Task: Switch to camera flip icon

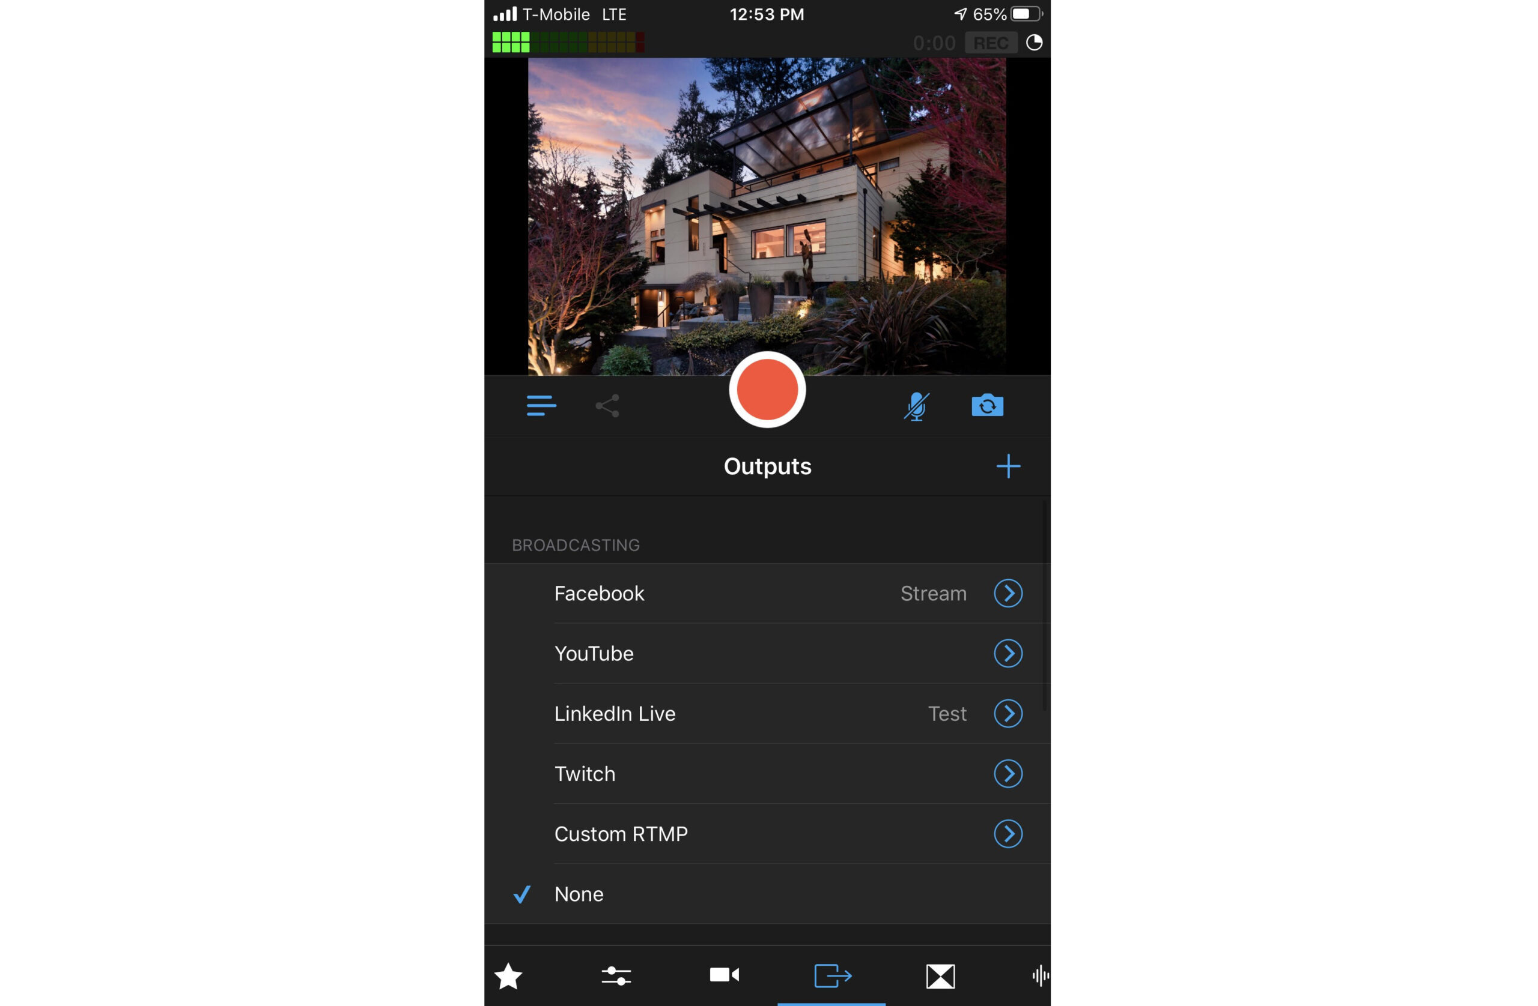Action: [x=986, y=406]
